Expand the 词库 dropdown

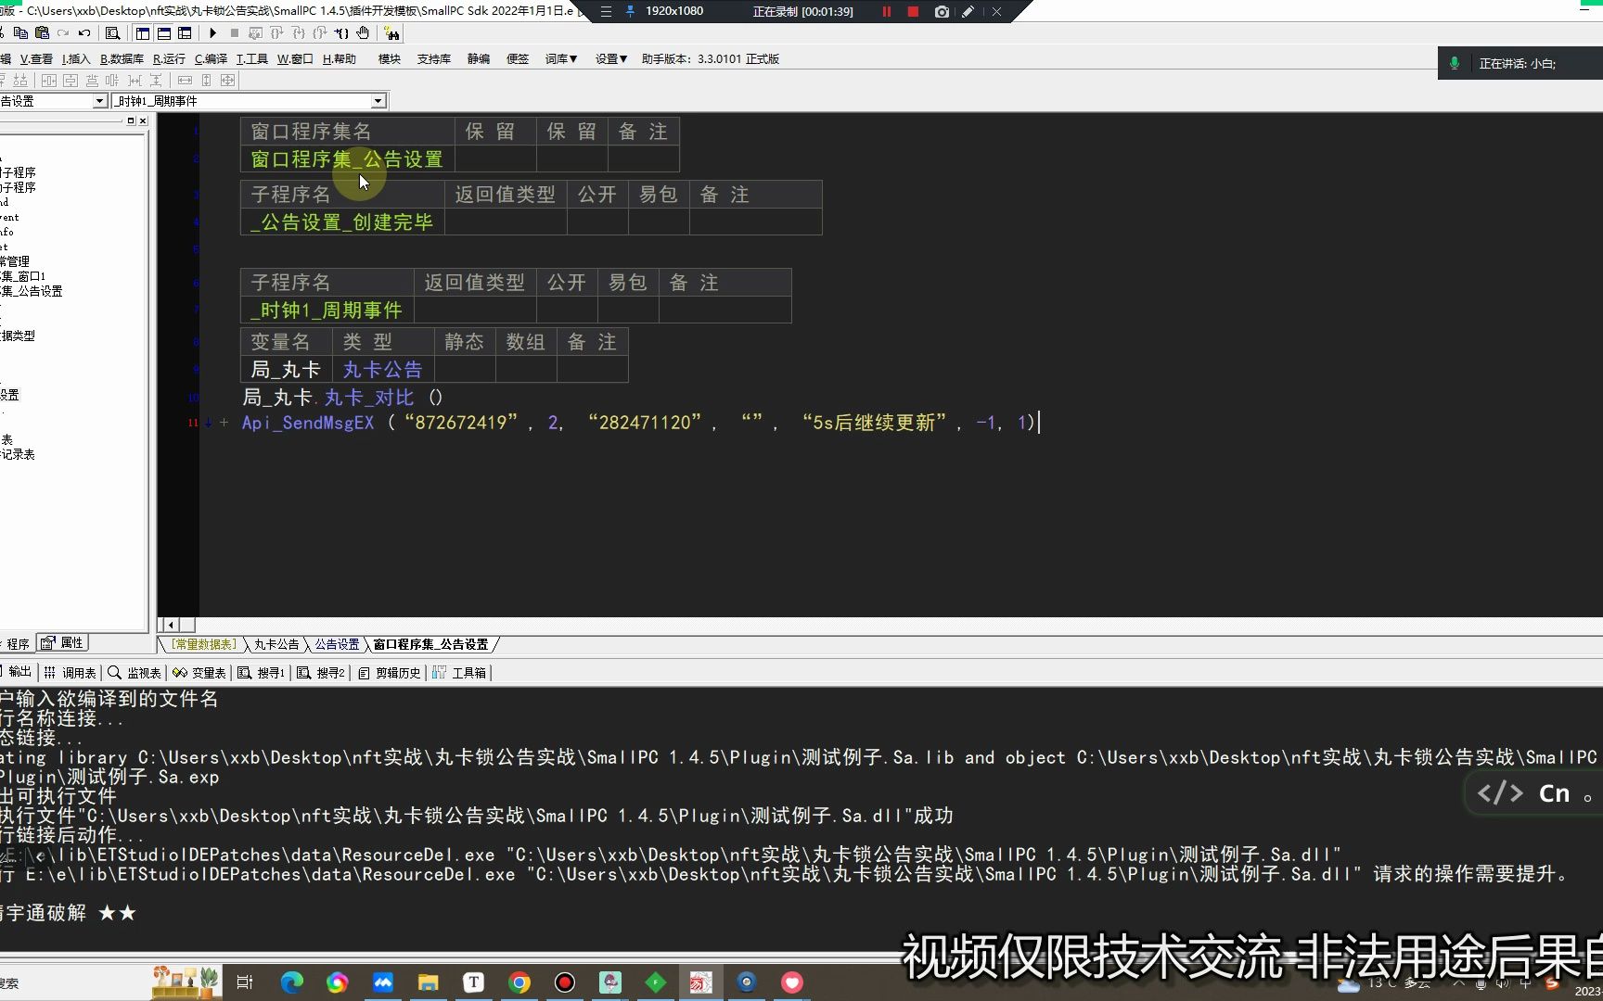561,58
